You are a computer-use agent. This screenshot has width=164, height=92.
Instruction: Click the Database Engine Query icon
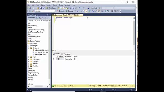tap(58, 8)
